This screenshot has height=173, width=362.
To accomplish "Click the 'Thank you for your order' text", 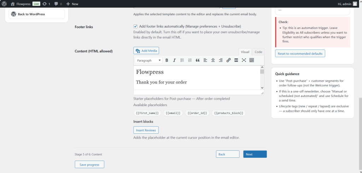I will pyautogui.click(x=161, y=82).
